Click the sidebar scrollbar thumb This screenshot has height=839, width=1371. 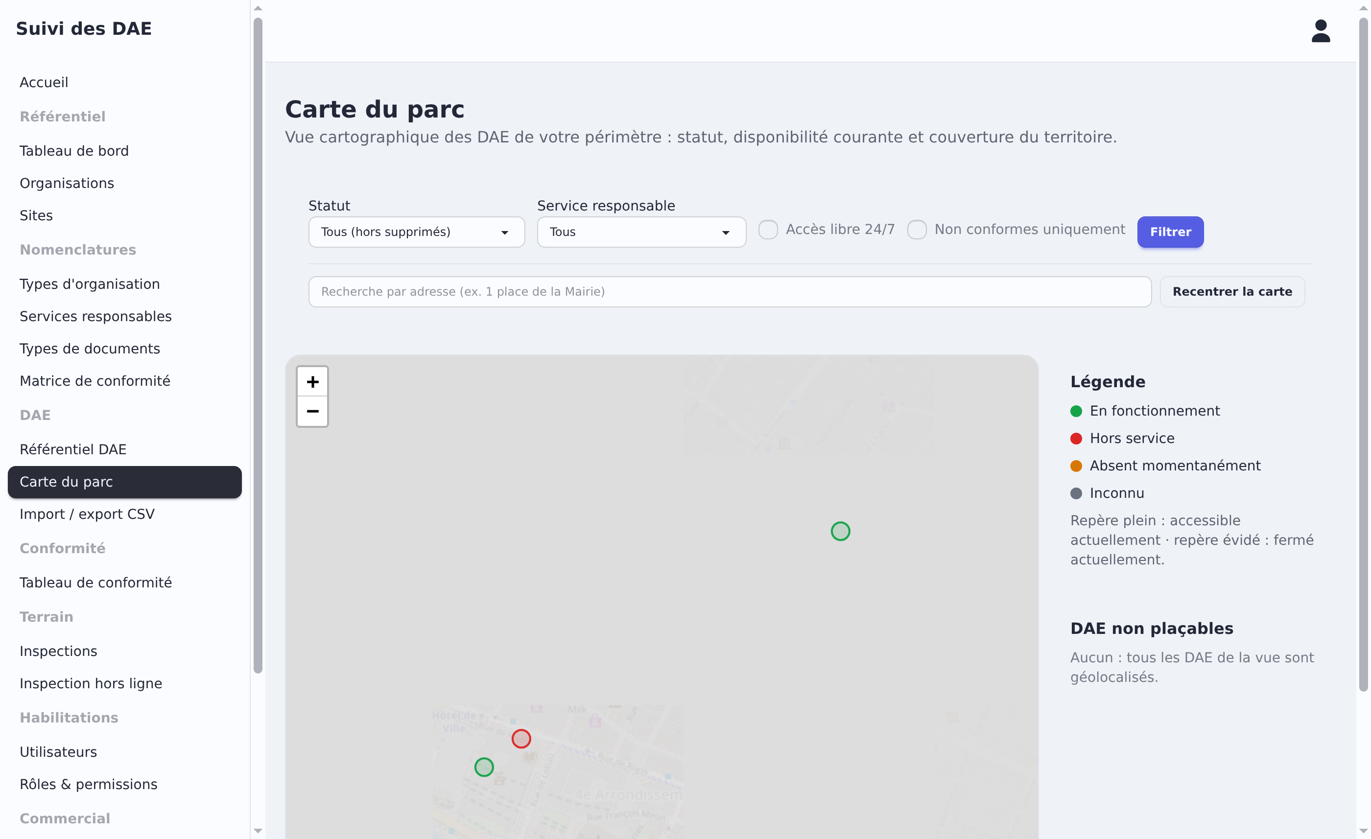point(258,345)
